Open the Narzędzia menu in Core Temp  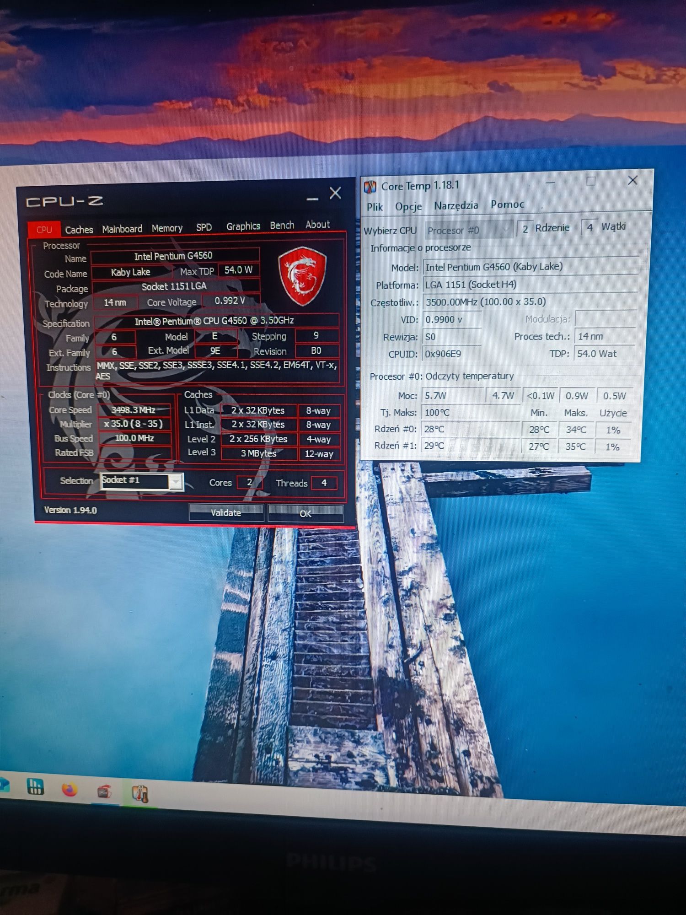(456, 205)
